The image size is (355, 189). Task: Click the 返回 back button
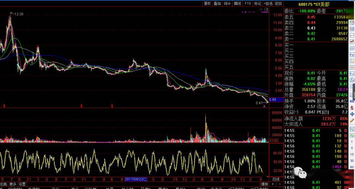(x=278, y=4)
